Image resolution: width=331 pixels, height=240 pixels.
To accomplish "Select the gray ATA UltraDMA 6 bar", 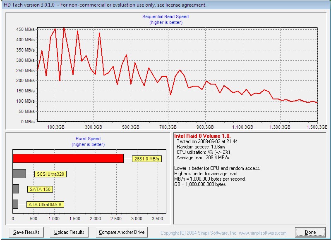I will point(16,204).
